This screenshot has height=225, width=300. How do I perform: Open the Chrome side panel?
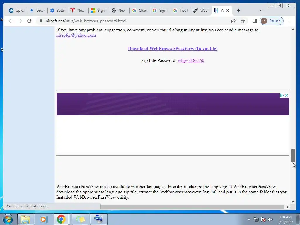pyautogui.click(x=255, y=21)
